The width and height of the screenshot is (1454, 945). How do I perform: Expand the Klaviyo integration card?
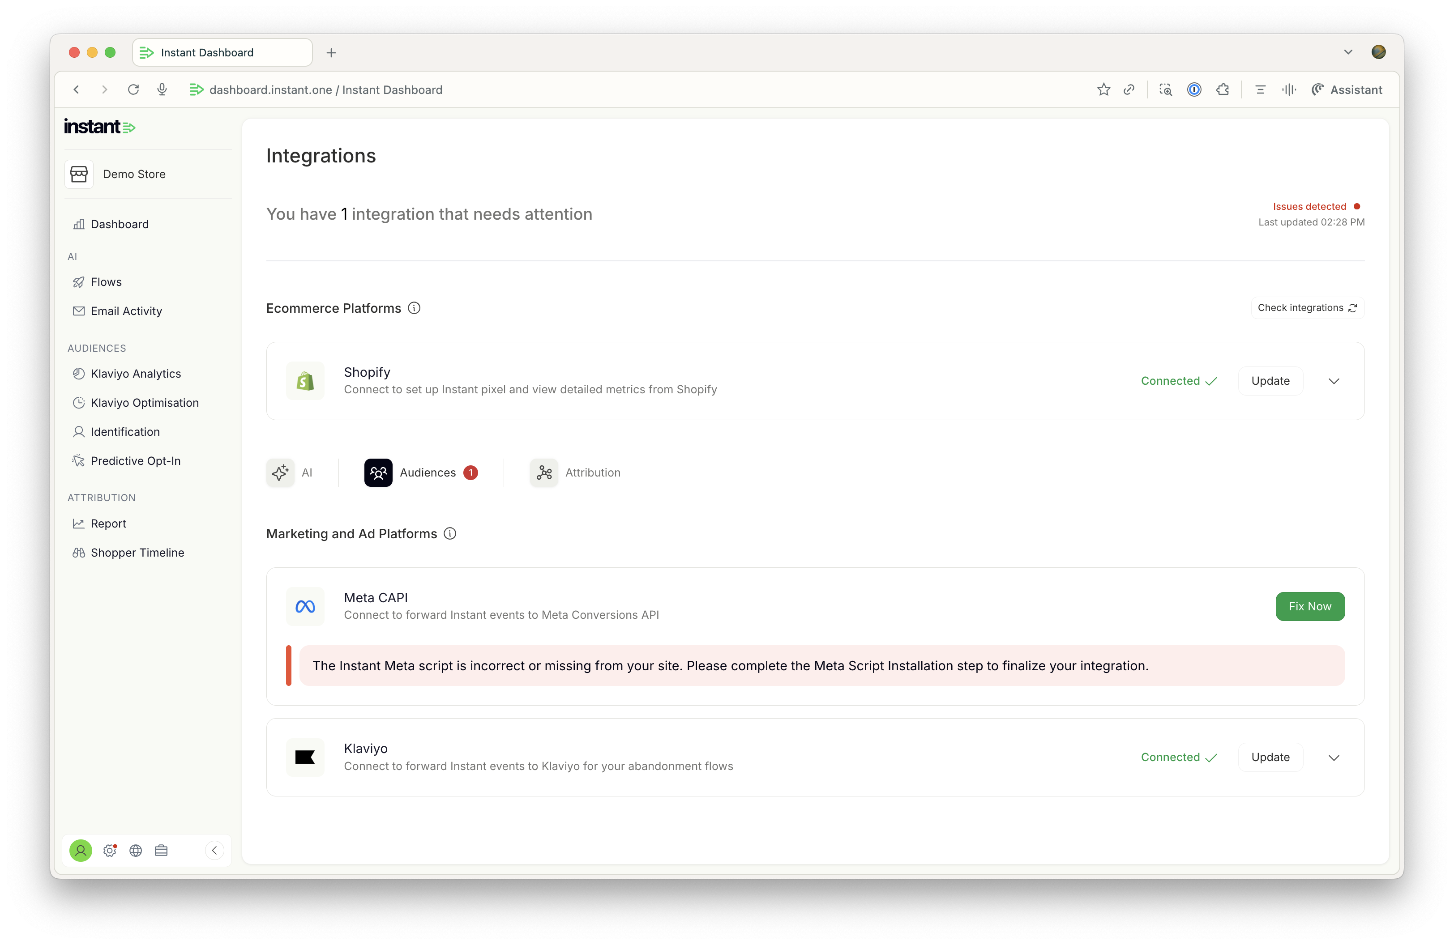(1334, 758)
